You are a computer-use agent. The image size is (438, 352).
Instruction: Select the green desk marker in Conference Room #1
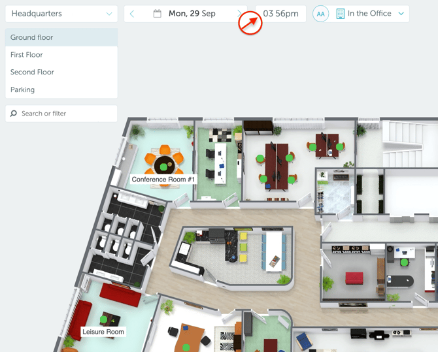pyautogui.click(x=163, y=168)
